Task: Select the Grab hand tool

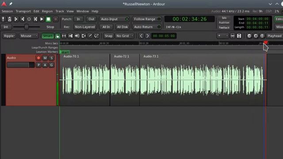Action: point(57,36)
